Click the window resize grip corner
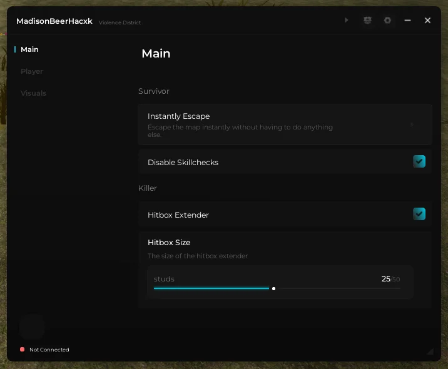 [x=430, y=351]
